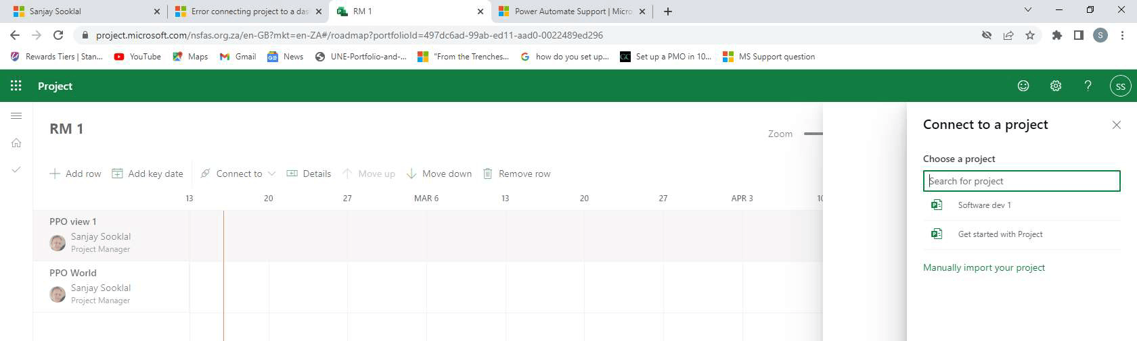Open the help question mark icon
1137x341 pixels.
click(x=1088, y=86)
